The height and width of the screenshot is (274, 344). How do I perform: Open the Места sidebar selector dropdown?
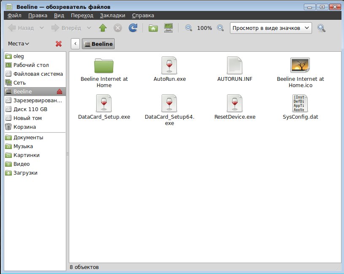coord(19,44)
